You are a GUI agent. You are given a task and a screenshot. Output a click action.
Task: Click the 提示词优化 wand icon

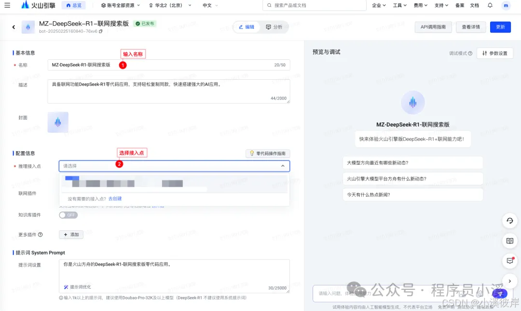66,287
